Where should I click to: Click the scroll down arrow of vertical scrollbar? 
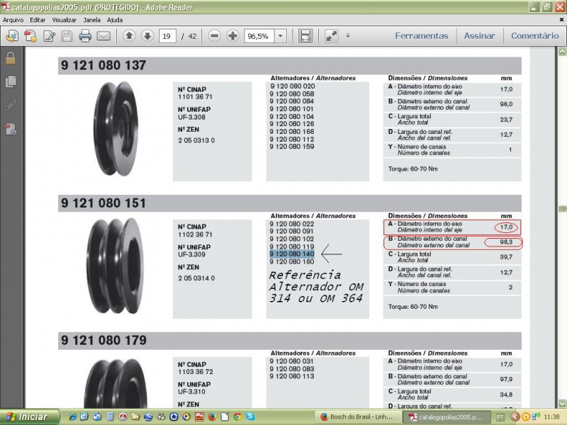(562, 403)
